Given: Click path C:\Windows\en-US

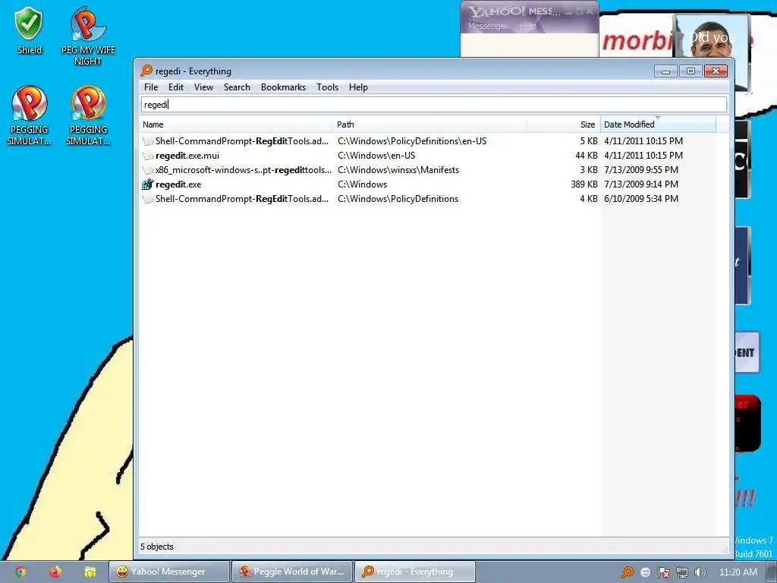Looking at the screenshot, I should coord(376,156).
